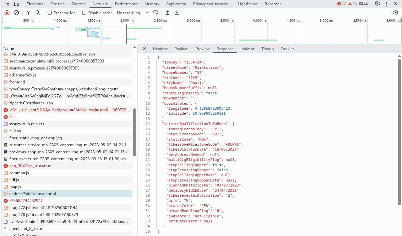Click the inspect element picker icon
Viewport: 402px width, 236px height.
click(x=7, y=4)
